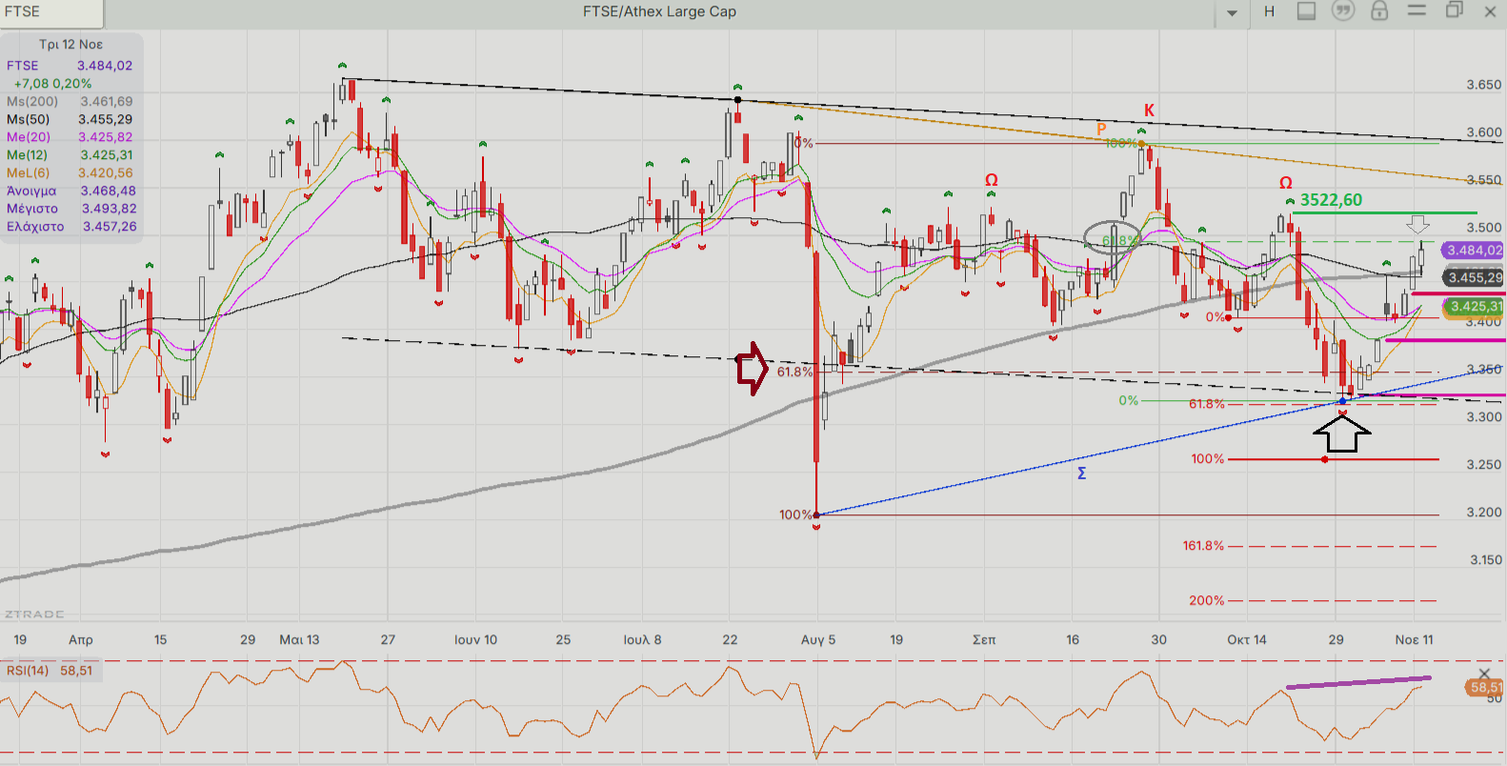
Task: Select the red K annotation label
Action: click(1149, 111)
